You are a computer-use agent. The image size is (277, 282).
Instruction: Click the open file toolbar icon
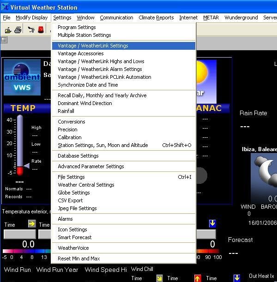pos(8,30)
